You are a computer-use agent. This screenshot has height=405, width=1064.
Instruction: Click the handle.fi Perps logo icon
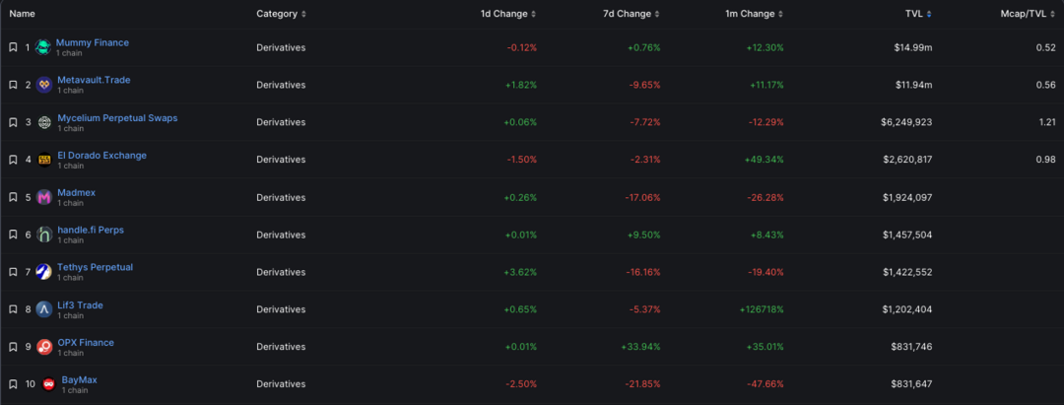coord(44,235)
